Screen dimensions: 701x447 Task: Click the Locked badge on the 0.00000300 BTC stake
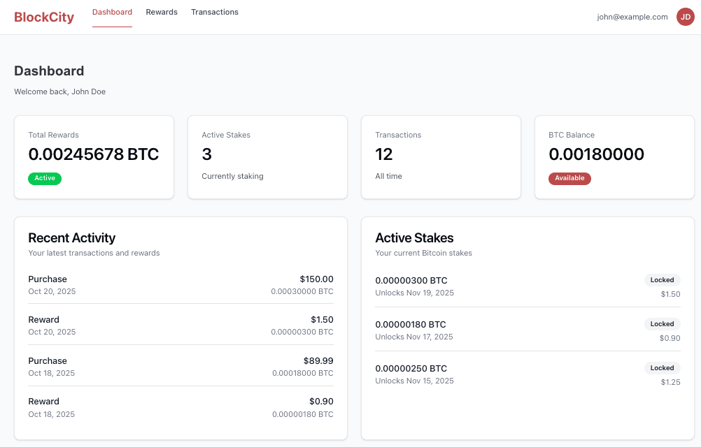coord(662,279)
